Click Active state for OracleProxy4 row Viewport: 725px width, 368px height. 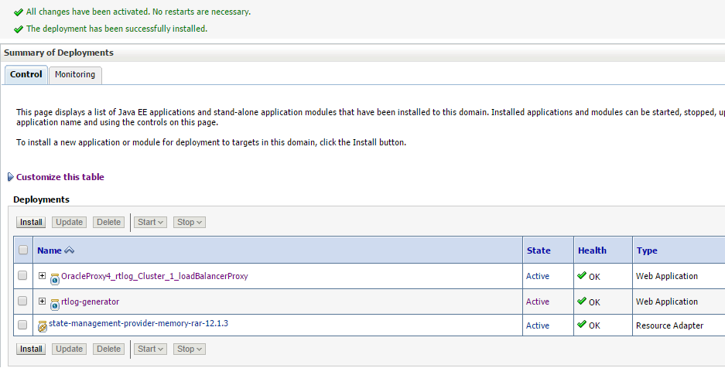coord(538,276)
